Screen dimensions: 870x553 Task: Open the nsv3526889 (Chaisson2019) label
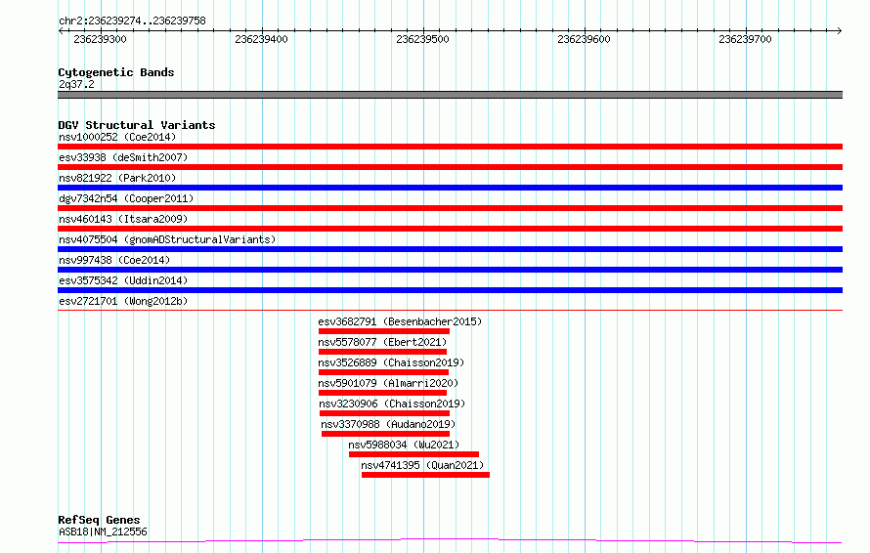(x=391, y=362)
